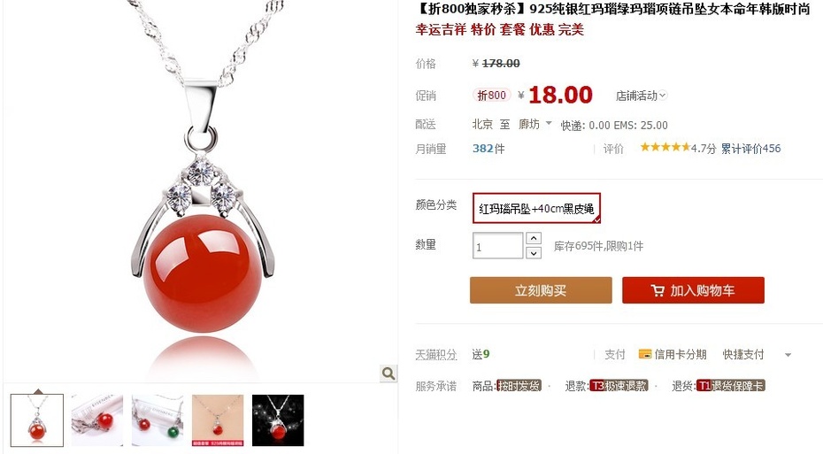Click the T1 退货保障卡 service badge
Screen dimensions: 823x454
(731, 386)
